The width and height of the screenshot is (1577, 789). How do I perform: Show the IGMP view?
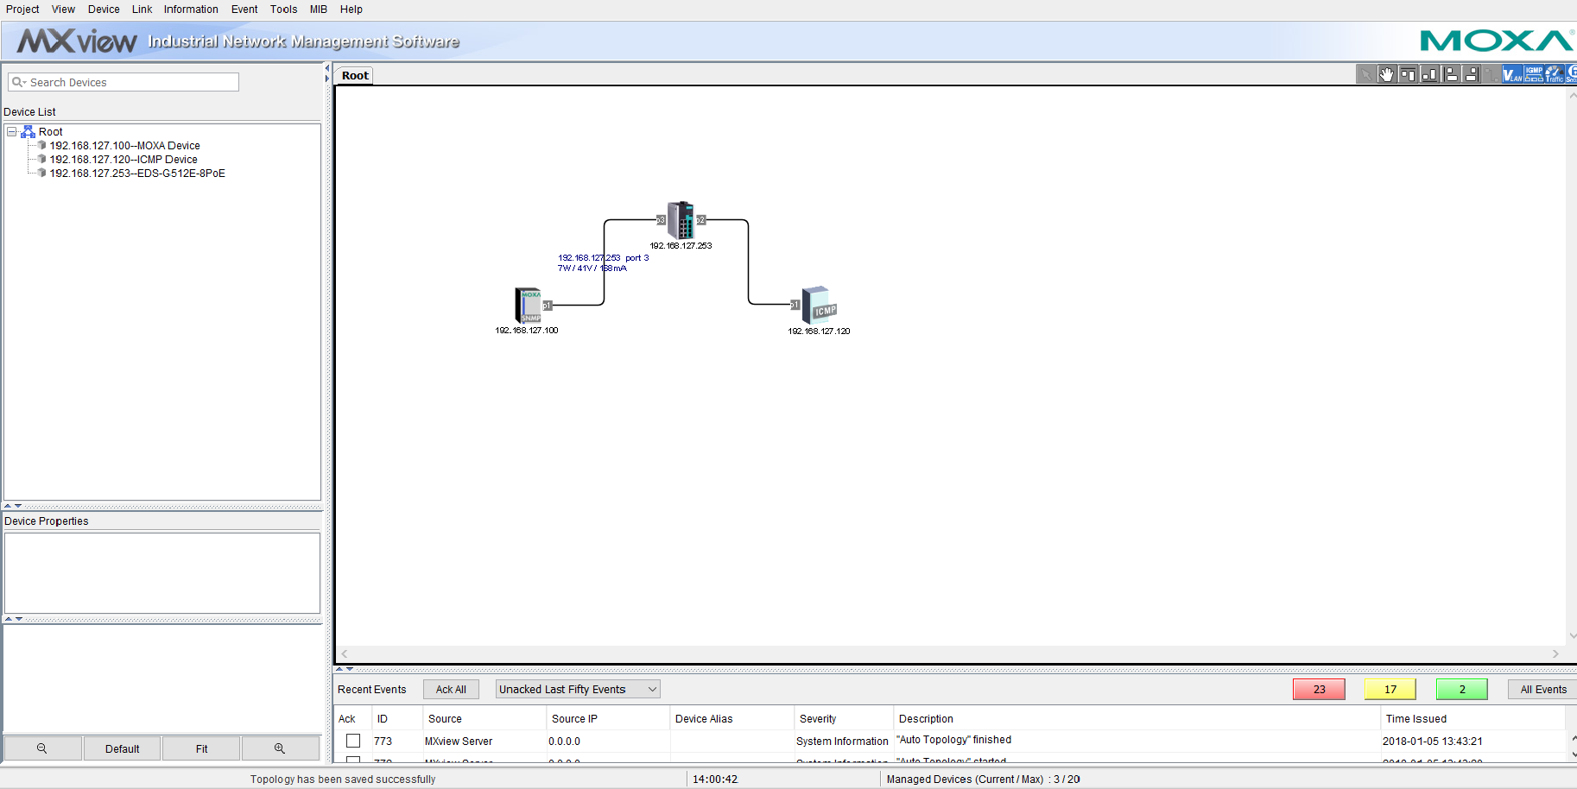[1534, 74]
